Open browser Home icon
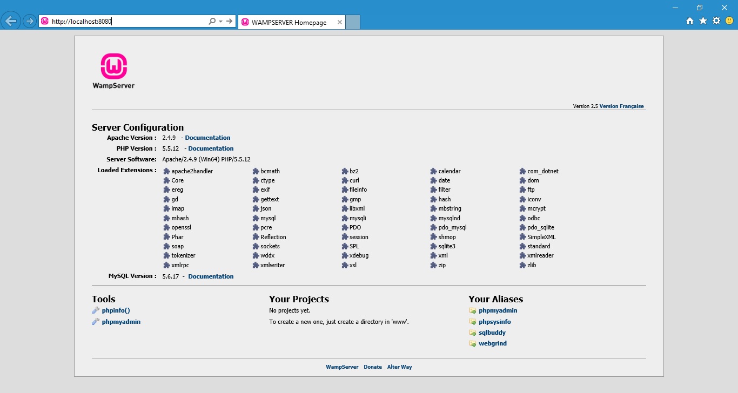This screenshot has width=738, height=393. tap(690, 21)
